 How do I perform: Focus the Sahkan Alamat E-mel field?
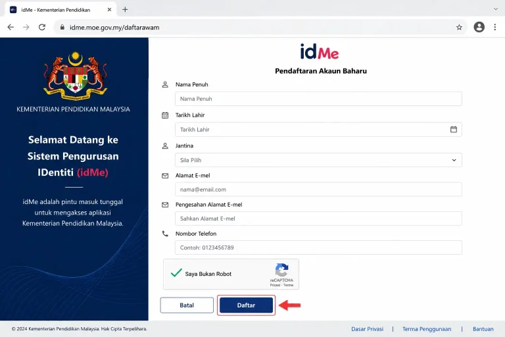point(318,219)
